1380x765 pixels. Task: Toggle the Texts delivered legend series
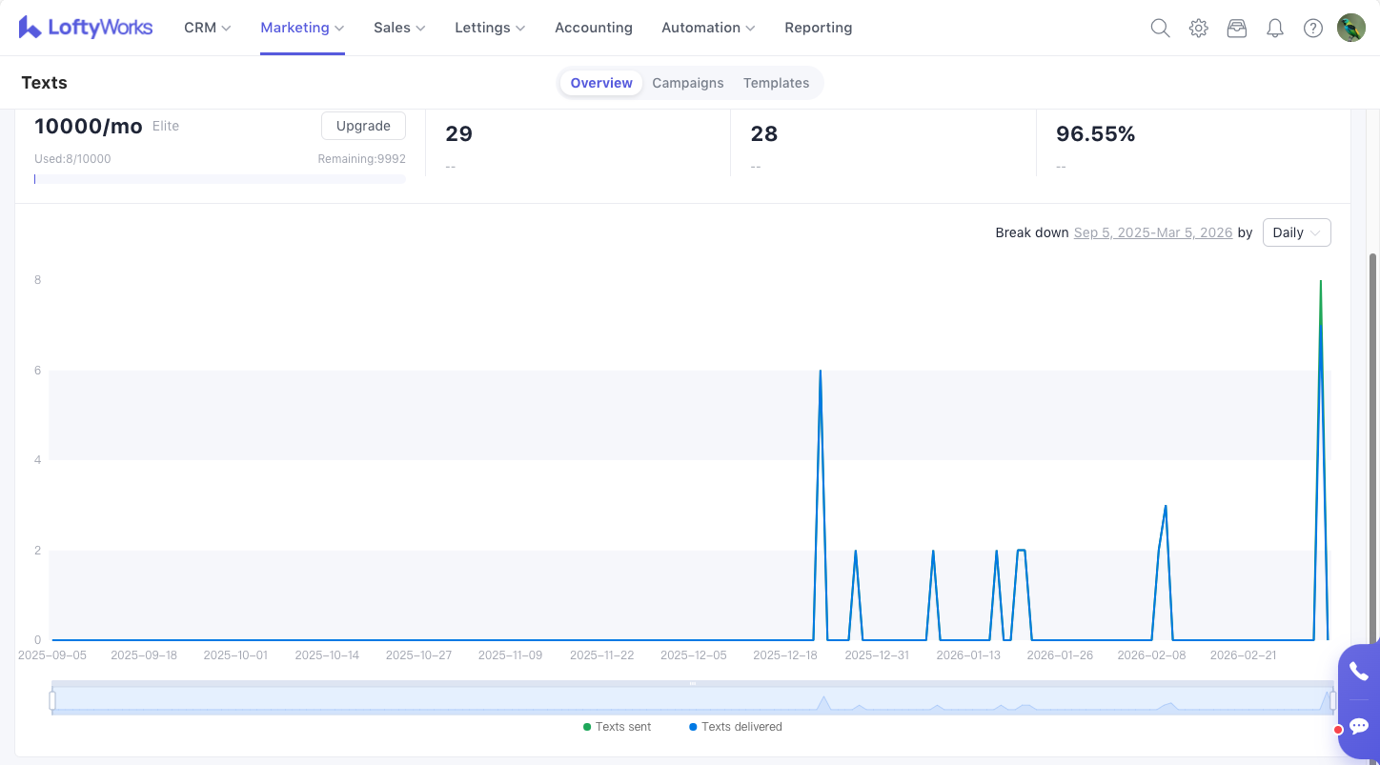point(735,727)
